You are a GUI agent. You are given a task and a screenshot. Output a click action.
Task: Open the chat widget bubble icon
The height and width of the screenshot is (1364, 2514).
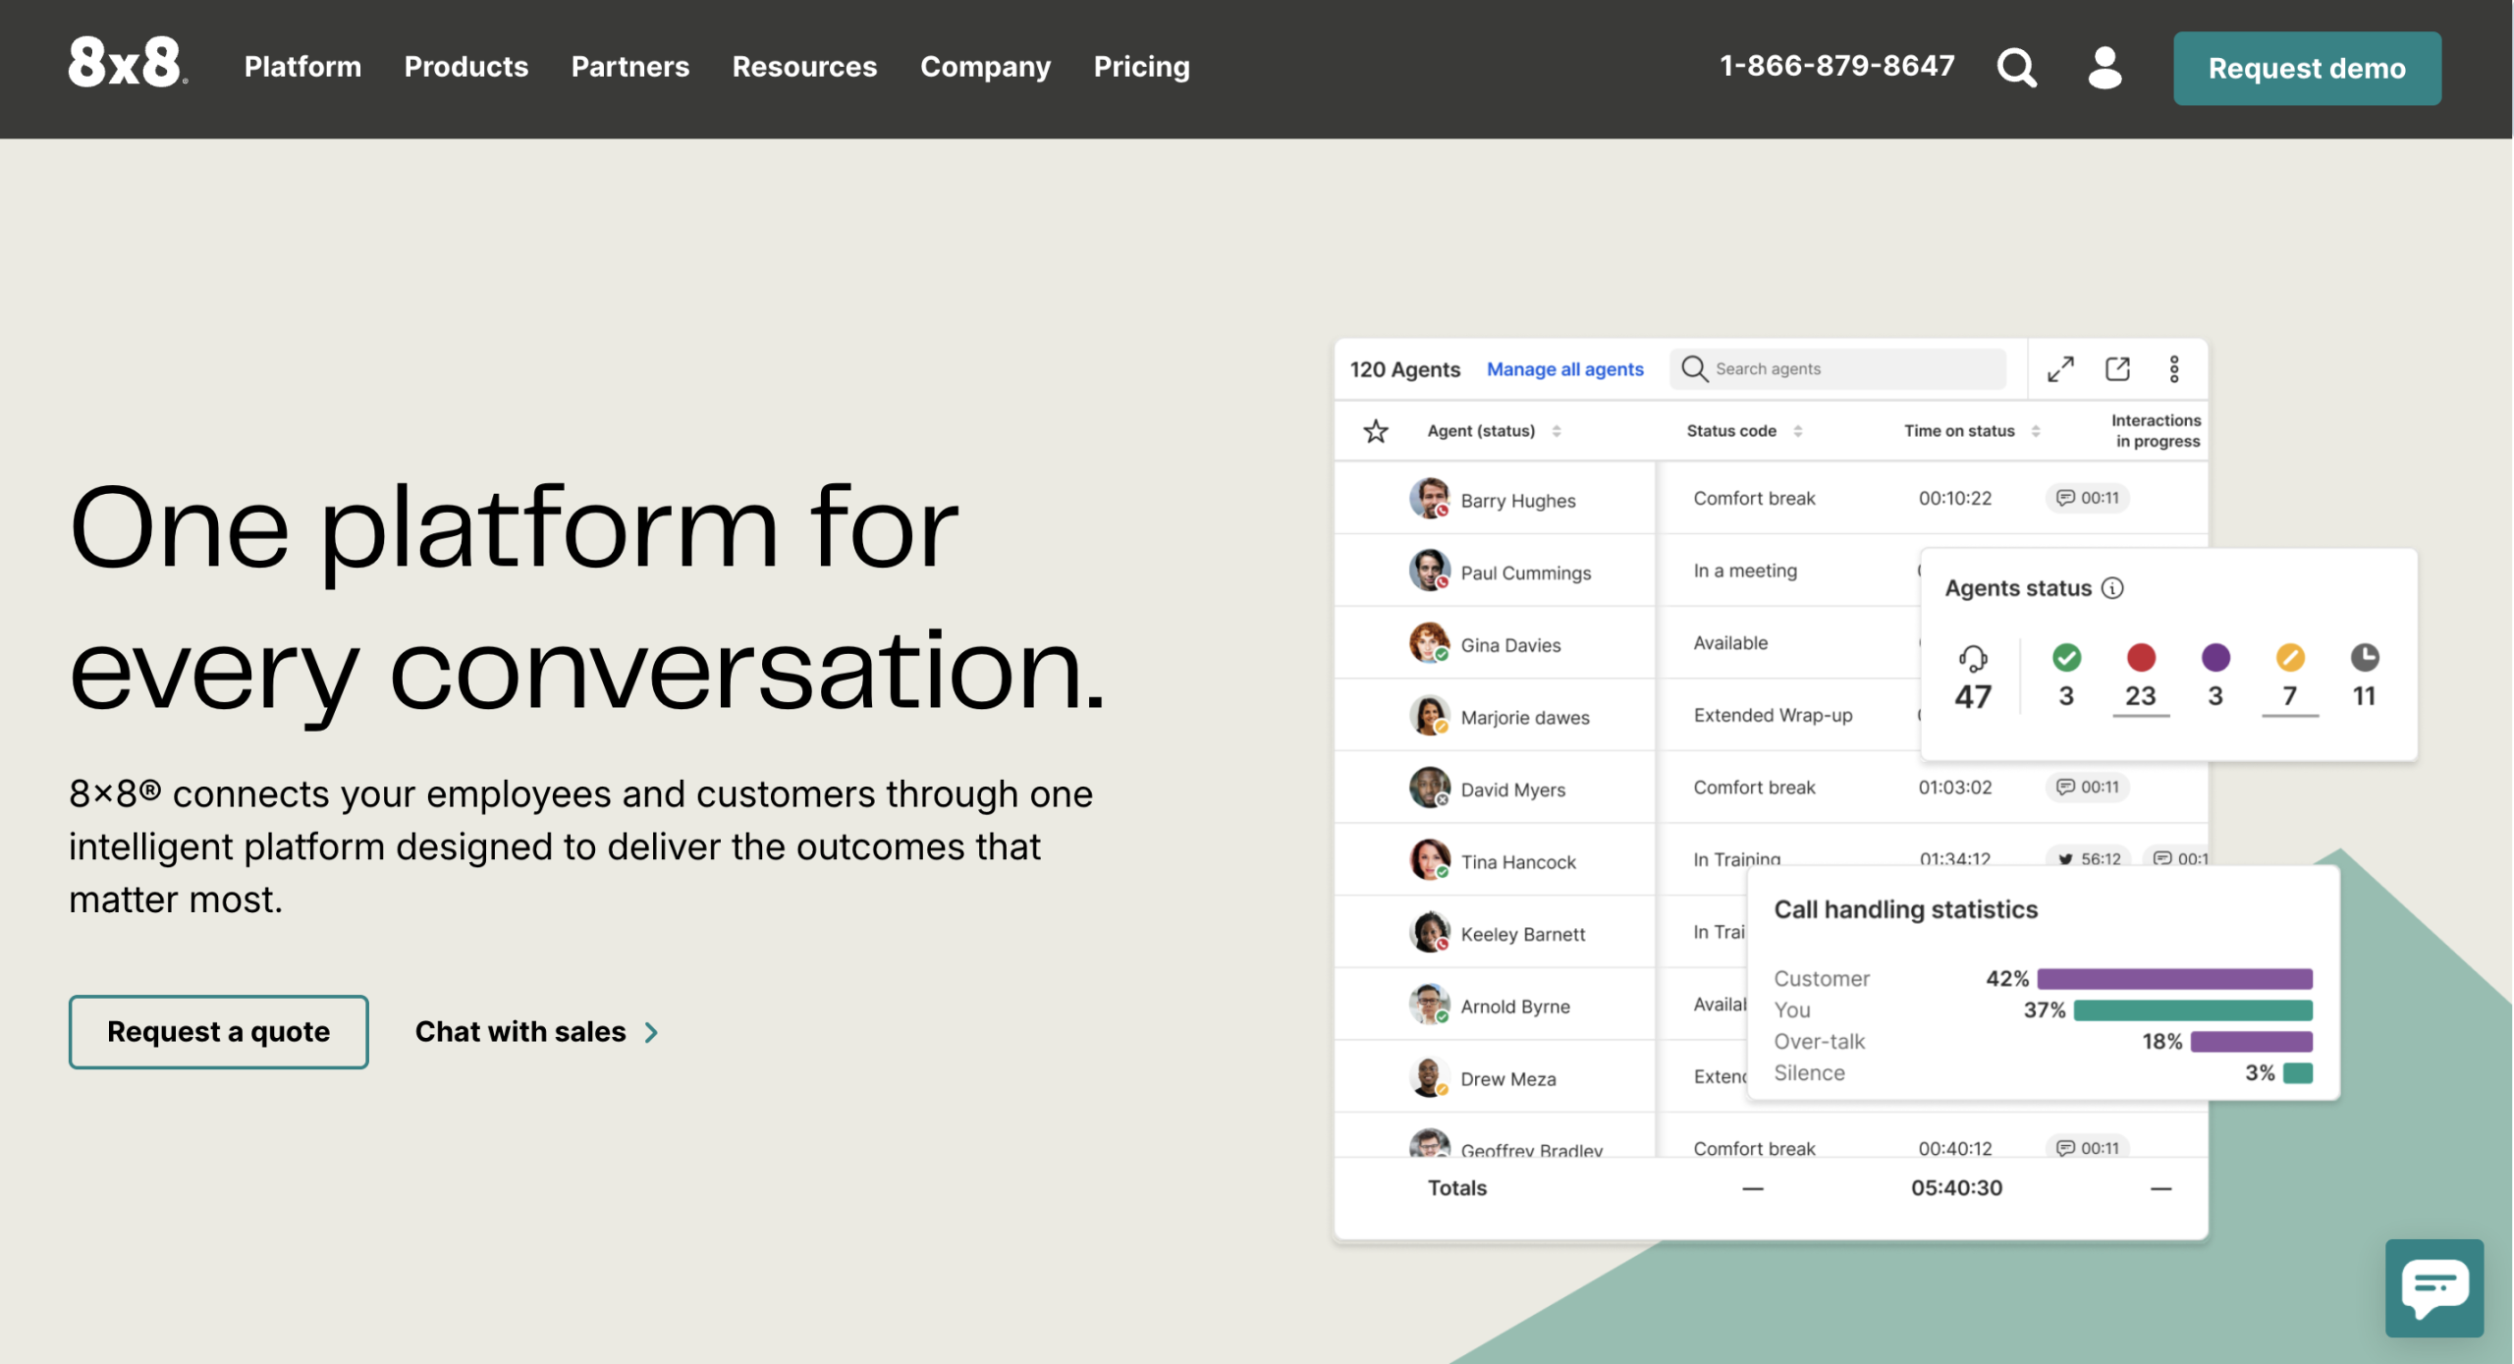(2434, 1287)
